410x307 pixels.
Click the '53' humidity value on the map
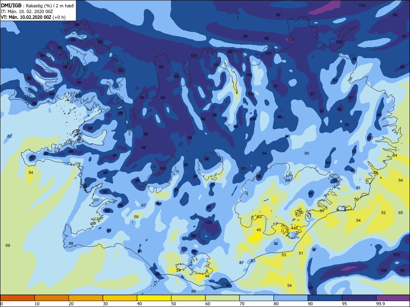tap(284, 255)
